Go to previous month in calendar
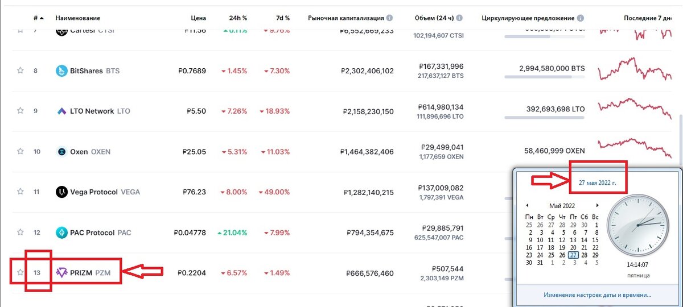This screenshot has width=683, height=307. click(527, 205)
